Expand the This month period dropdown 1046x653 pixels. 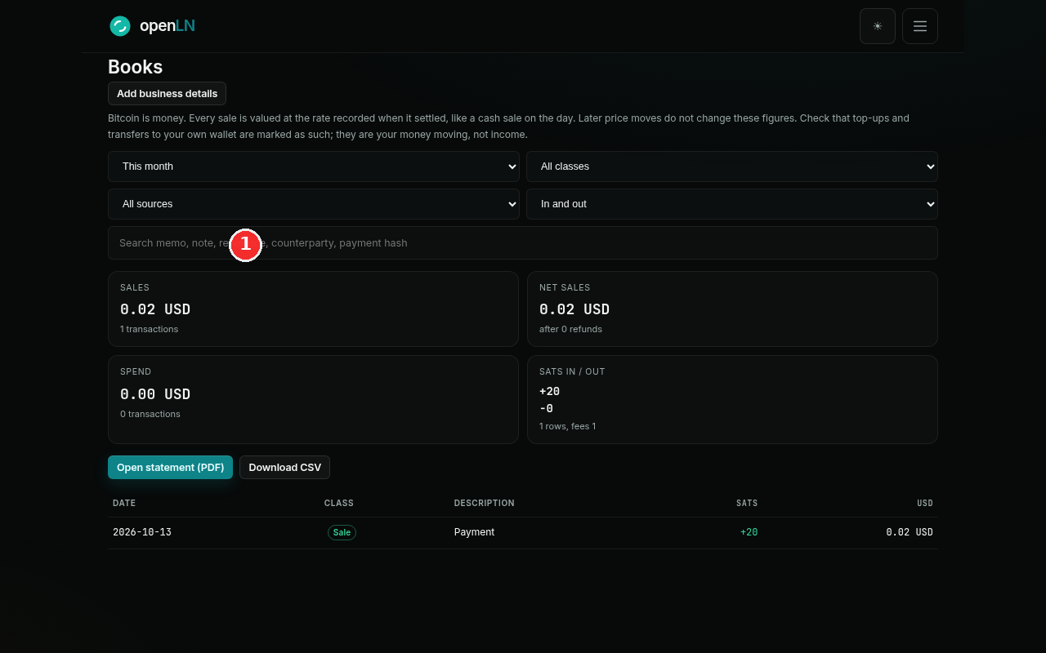[x=314, y=167]
